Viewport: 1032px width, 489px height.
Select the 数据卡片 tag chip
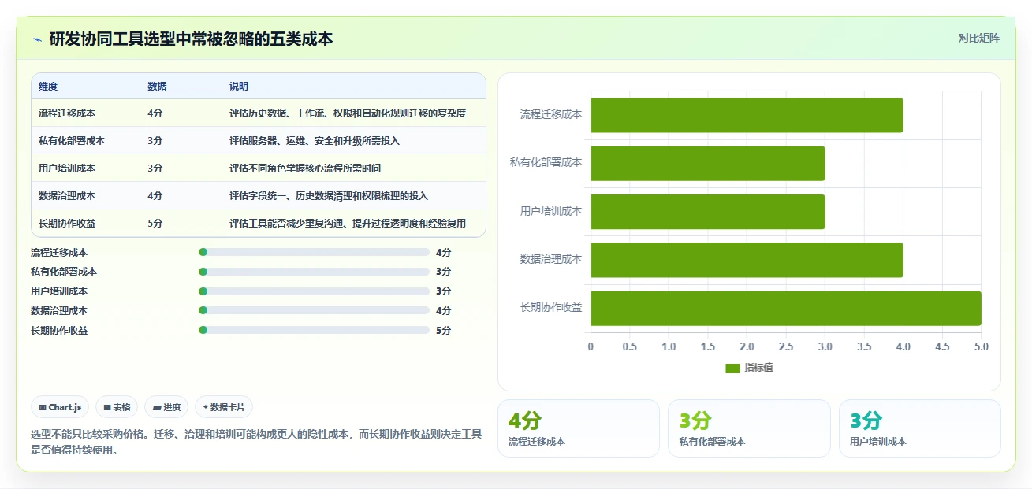pyautogui.click(x=224, y=407)
